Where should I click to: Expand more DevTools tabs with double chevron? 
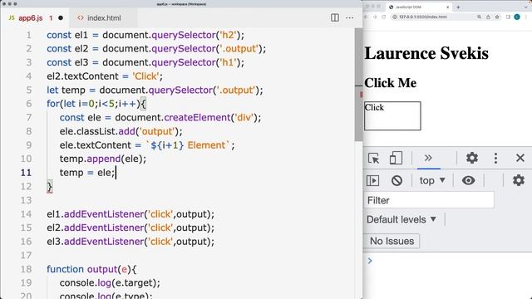[428, 158]
